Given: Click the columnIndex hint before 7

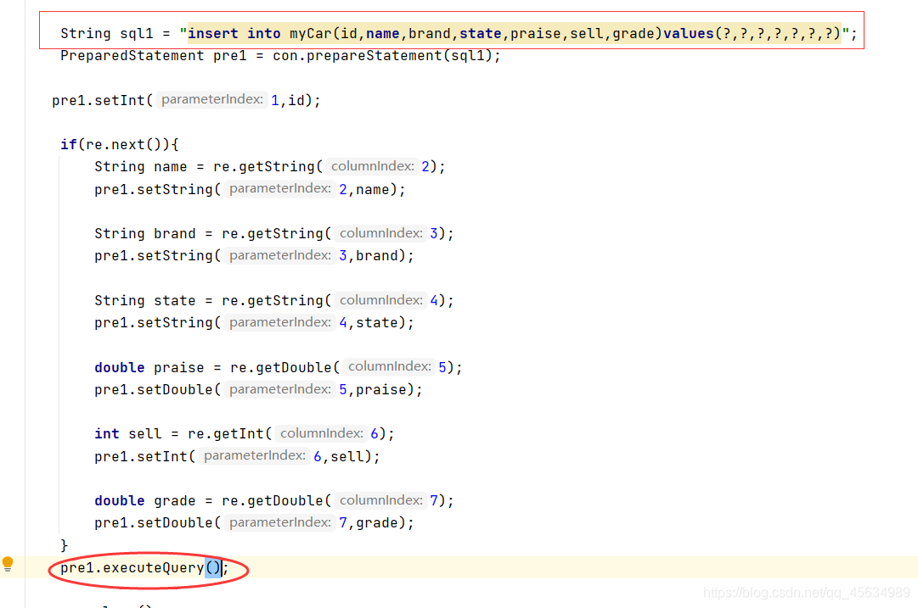Looking at the screenshot, I should [380, 499].
